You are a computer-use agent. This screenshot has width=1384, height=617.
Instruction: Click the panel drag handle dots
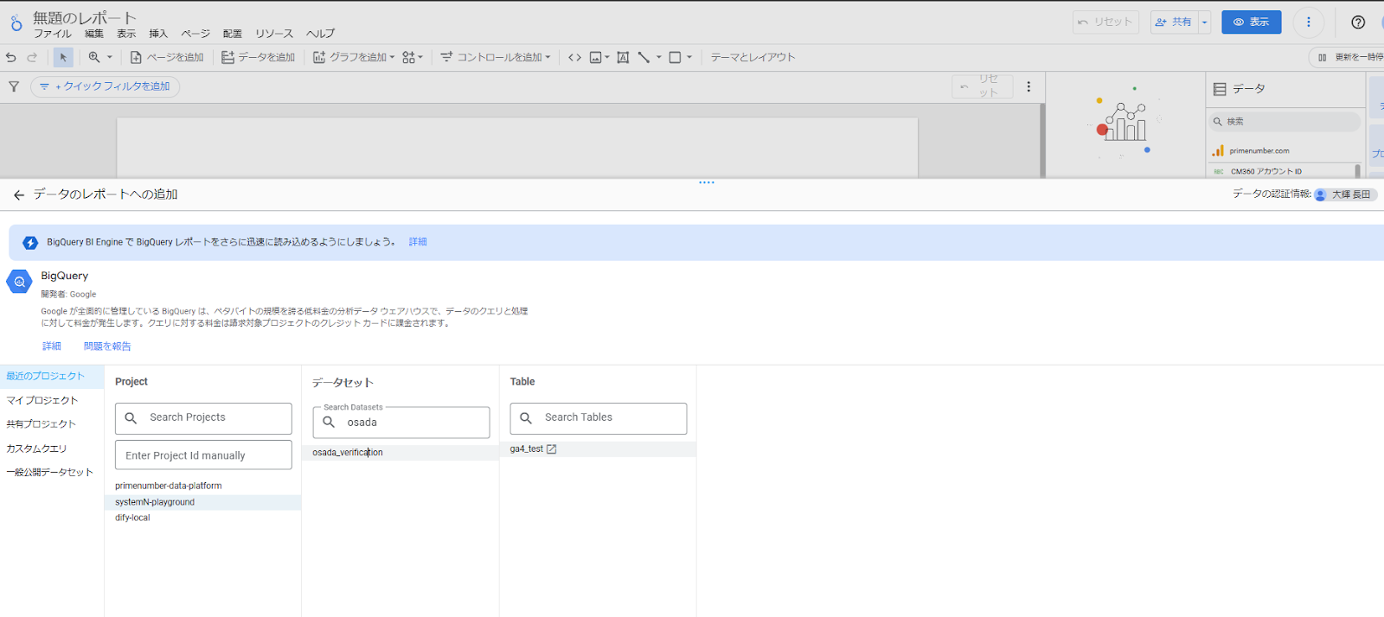(x=707, y=182)
